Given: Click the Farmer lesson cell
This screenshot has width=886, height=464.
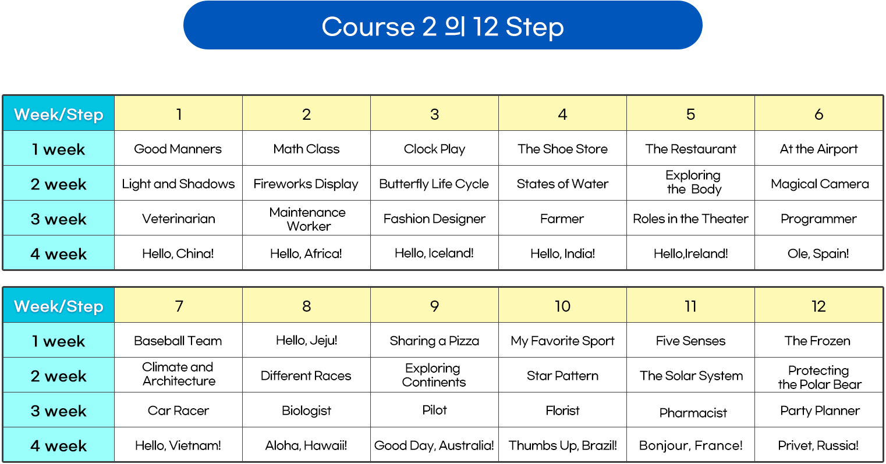Looking at the screenshot, I should click(x=562, y=219).
